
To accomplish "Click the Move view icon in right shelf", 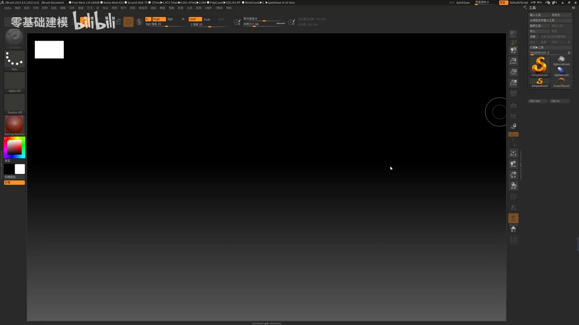I will coord(513,164).
